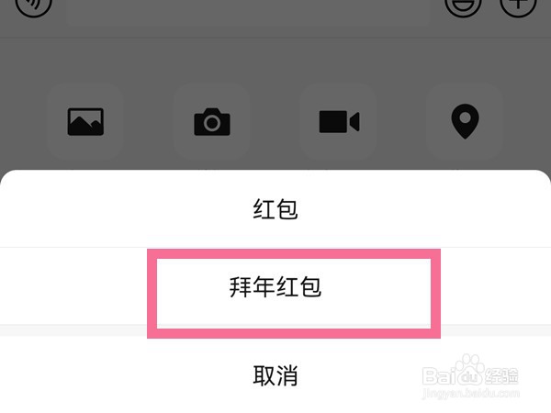Click the Baidu 经验 watermark text
551x413 pixels.
[x=501, y=375]
